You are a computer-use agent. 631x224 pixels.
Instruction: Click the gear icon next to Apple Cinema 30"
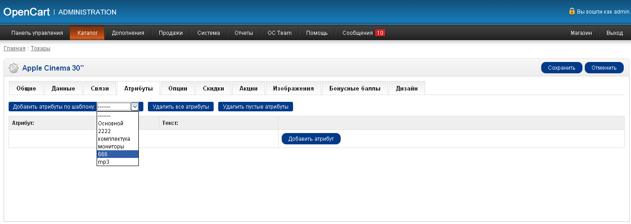[x=14, y=68]
